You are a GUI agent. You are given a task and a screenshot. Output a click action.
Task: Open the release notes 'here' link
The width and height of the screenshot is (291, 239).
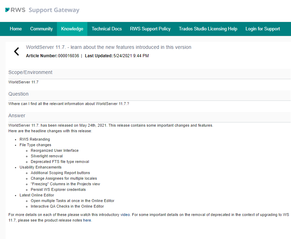pos(87,220)
